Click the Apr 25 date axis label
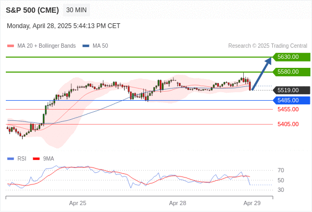The height and width of the screenshot is (212, 312). pyautogui.click(x=78, y=203)
